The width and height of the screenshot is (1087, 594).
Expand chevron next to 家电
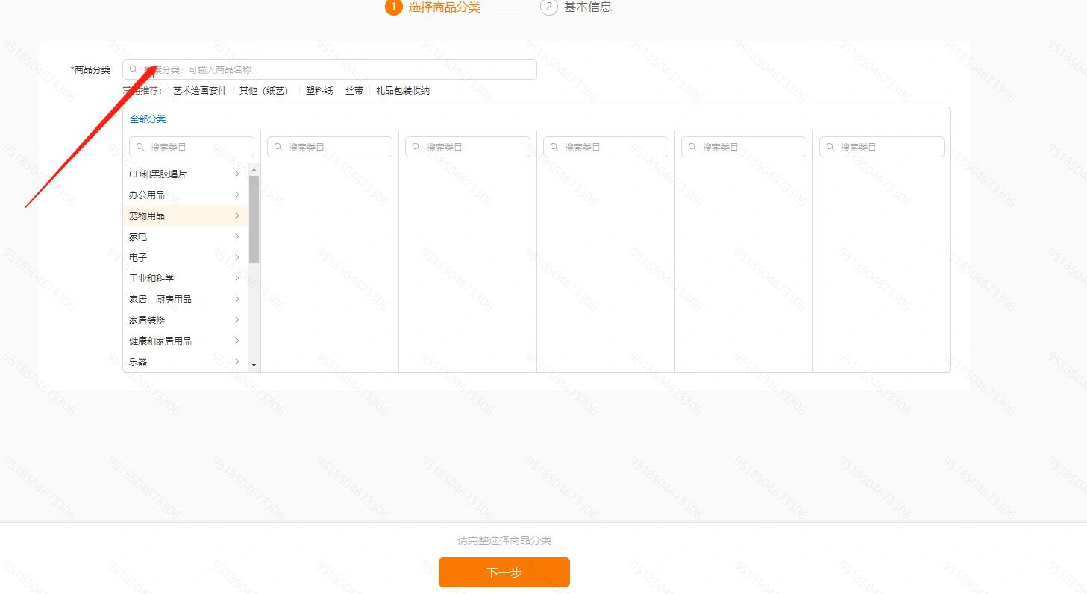(237, 236)
